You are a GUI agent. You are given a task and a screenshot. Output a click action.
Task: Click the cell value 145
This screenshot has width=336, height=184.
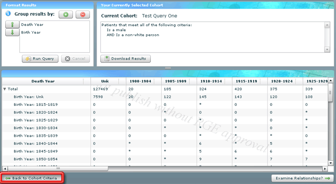pyautogui.click(x=203, y=97)
